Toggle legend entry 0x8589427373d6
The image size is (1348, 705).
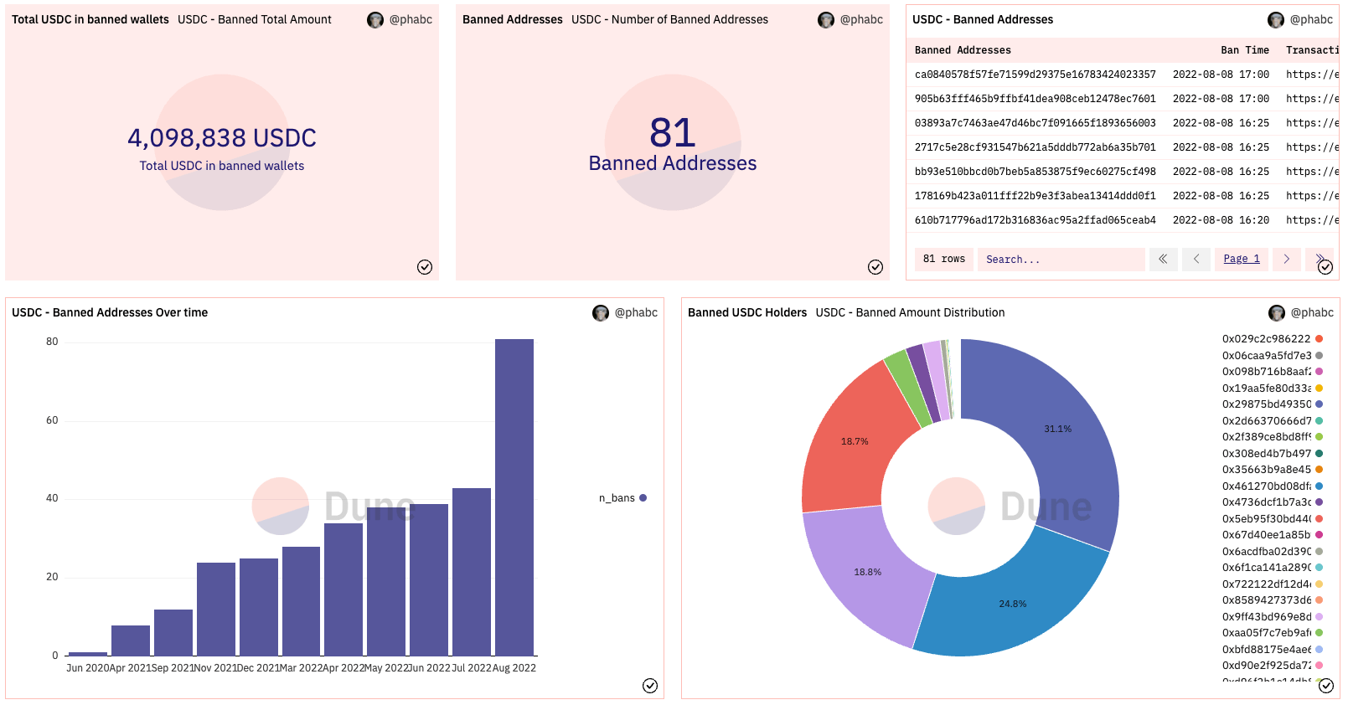tap(1272, 600)
